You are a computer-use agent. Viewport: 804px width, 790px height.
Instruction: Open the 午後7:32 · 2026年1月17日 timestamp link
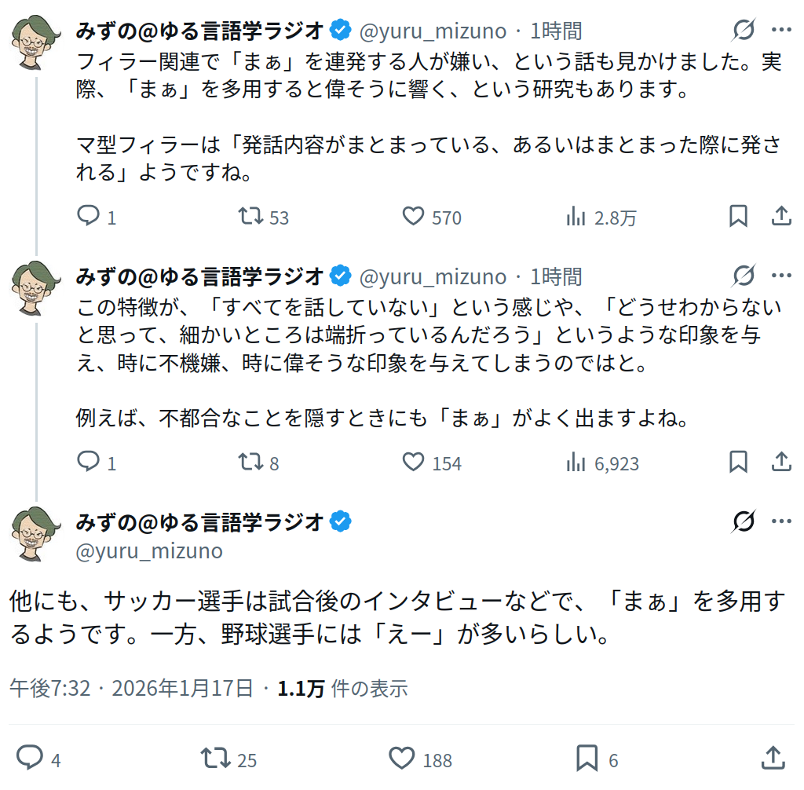coord(132,689)
